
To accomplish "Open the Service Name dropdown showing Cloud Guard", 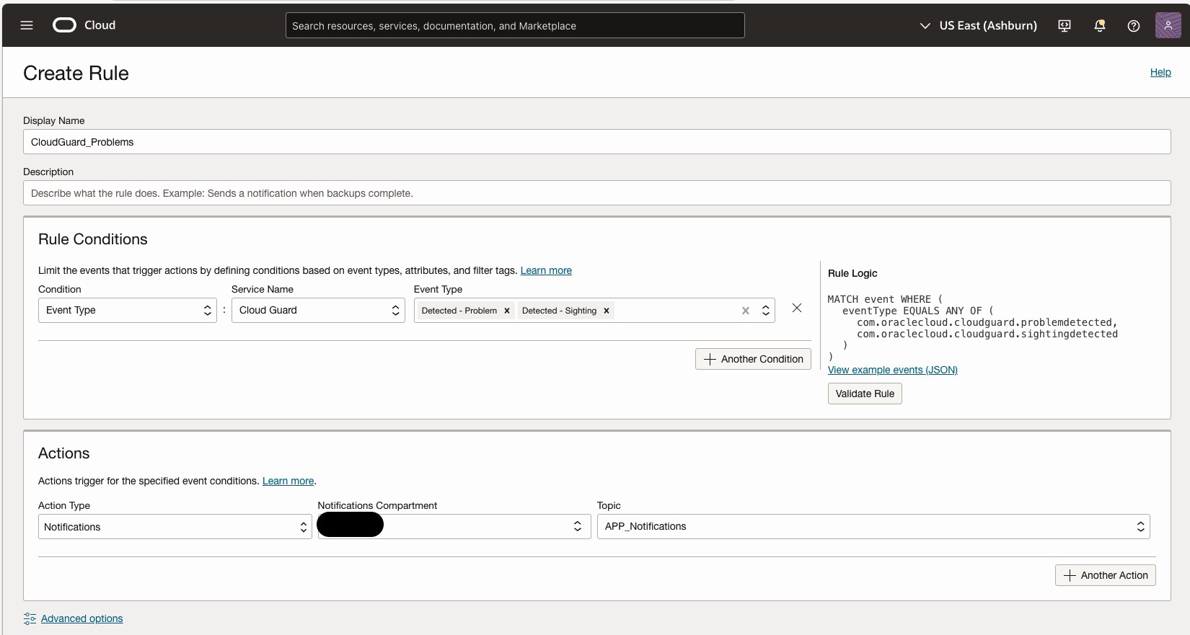I will [318, 310].
